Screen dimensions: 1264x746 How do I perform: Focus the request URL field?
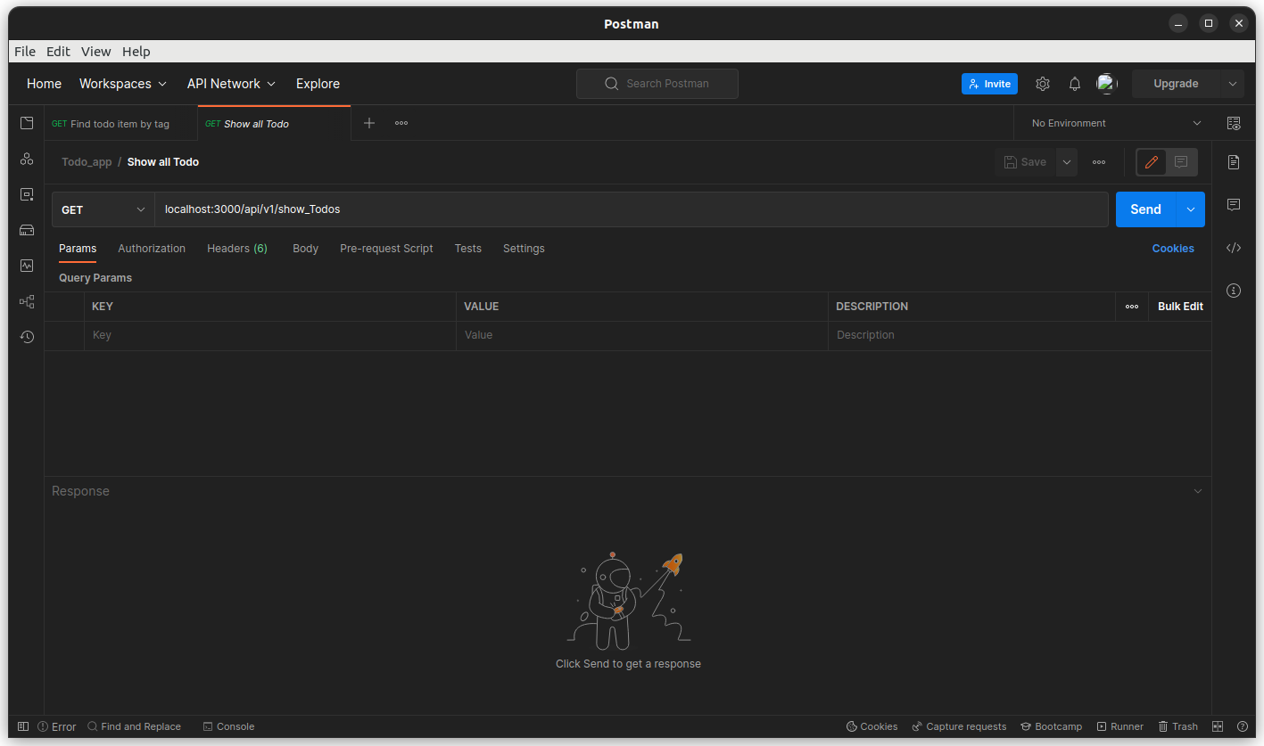632,209
